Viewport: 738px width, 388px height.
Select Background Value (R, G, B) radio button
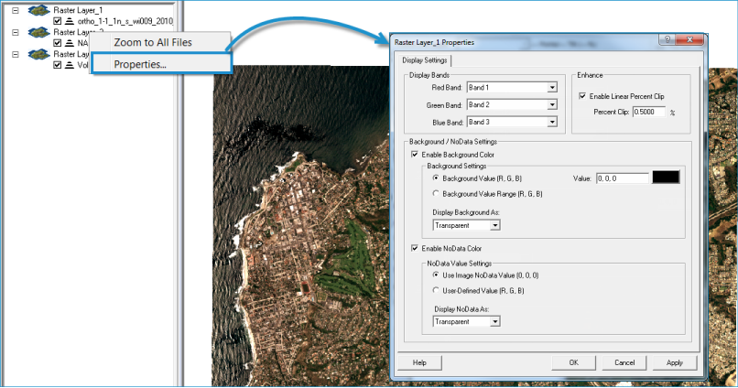[436, 178]
